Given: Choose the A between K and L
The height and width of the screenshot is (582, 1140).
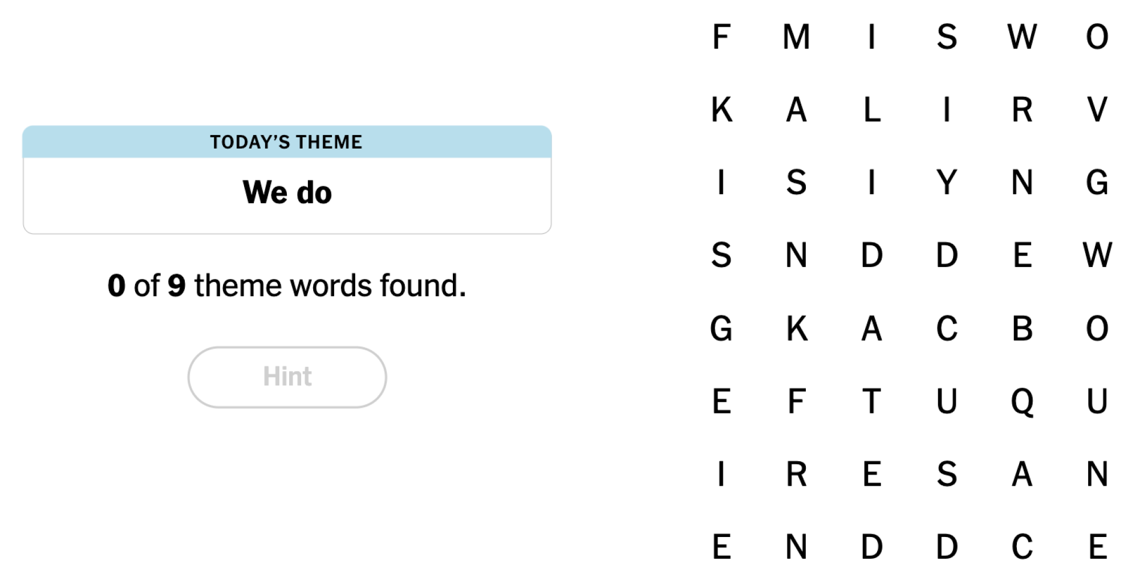Looking at the screenshot, I should coord(796,110).
